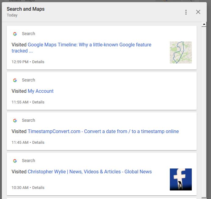Open Christopher Wylie Global News link
Image resolution: width=211 pixels, height=199 pixels.
[90, 172]
